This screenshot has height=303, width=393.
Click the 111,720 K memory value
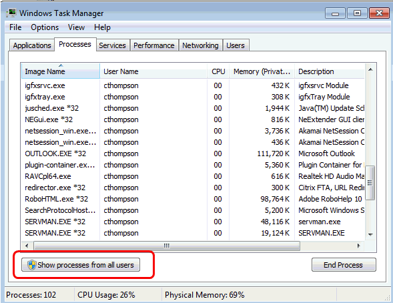coord(273,154)
